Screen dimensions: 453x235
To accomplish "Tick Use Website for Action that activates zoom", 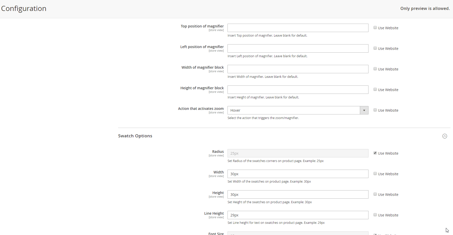I will 375,110.
